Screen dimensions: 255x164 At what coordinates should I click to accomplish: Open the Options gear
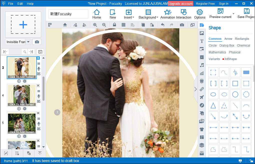tap(200, 14)
